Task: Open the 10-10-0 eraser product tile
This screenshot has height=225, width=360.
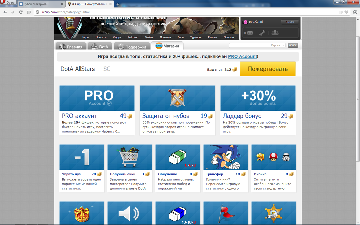Action: point(178,213)
